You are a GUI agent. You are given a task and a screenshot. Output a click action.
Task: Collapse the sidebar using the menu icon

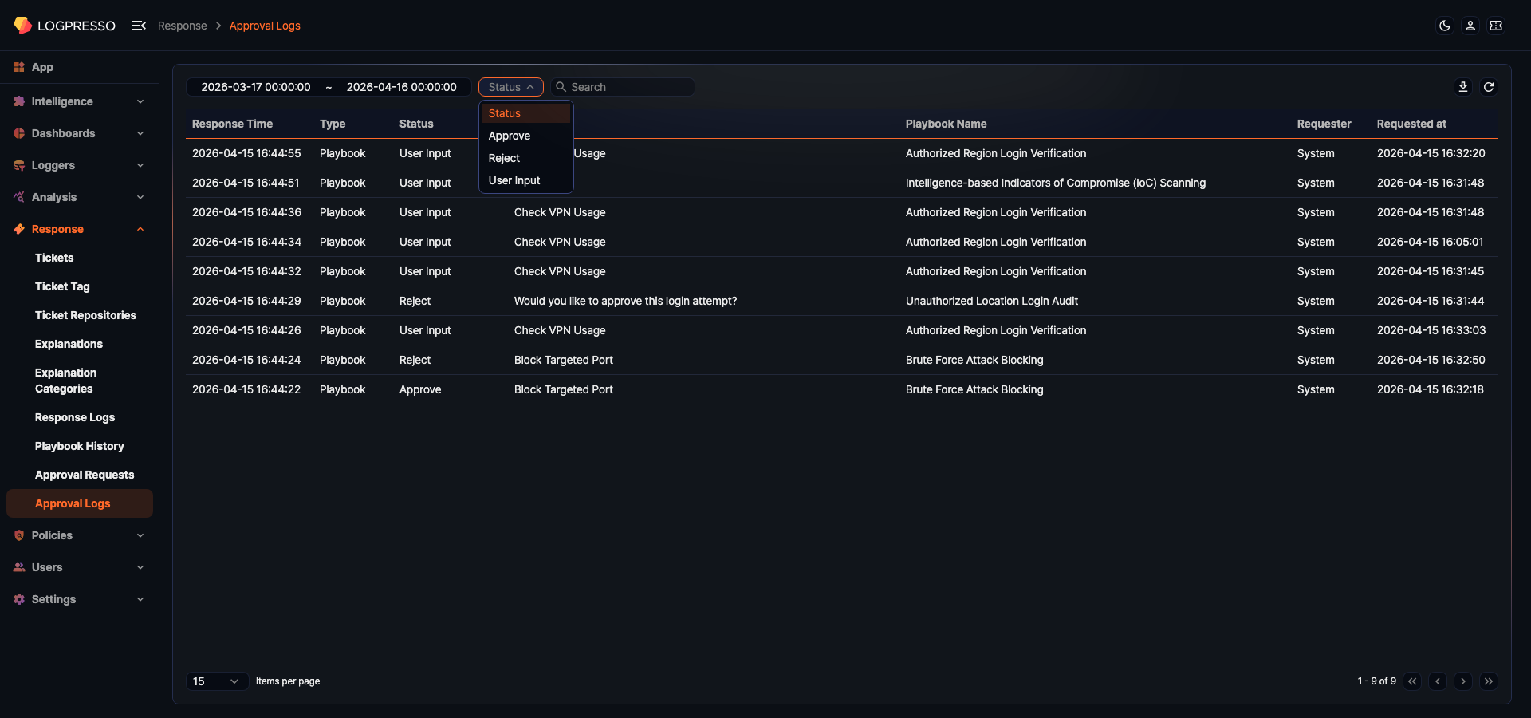pyautogui.click(x=138, y=25)
